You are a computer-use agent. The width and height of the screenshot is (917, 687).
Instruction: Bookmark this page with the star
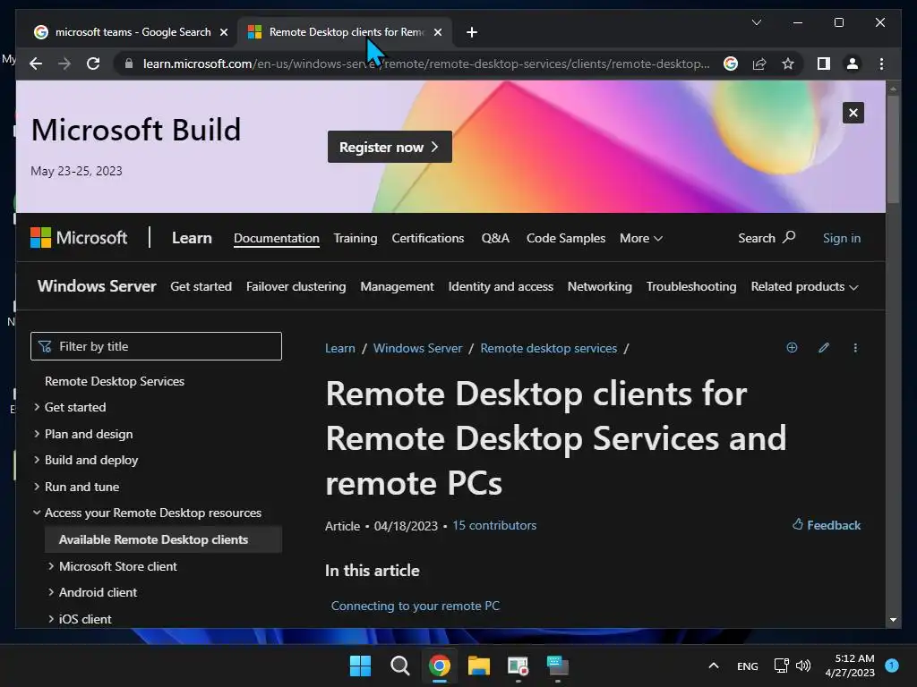[x=788, y=64]
